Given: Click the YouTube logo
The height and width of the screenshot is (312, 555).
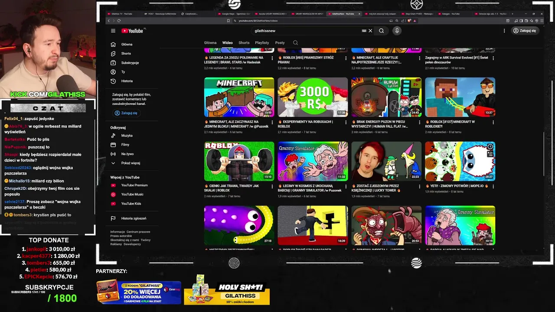Looking at the screenshot, I should tap(132, 31).
